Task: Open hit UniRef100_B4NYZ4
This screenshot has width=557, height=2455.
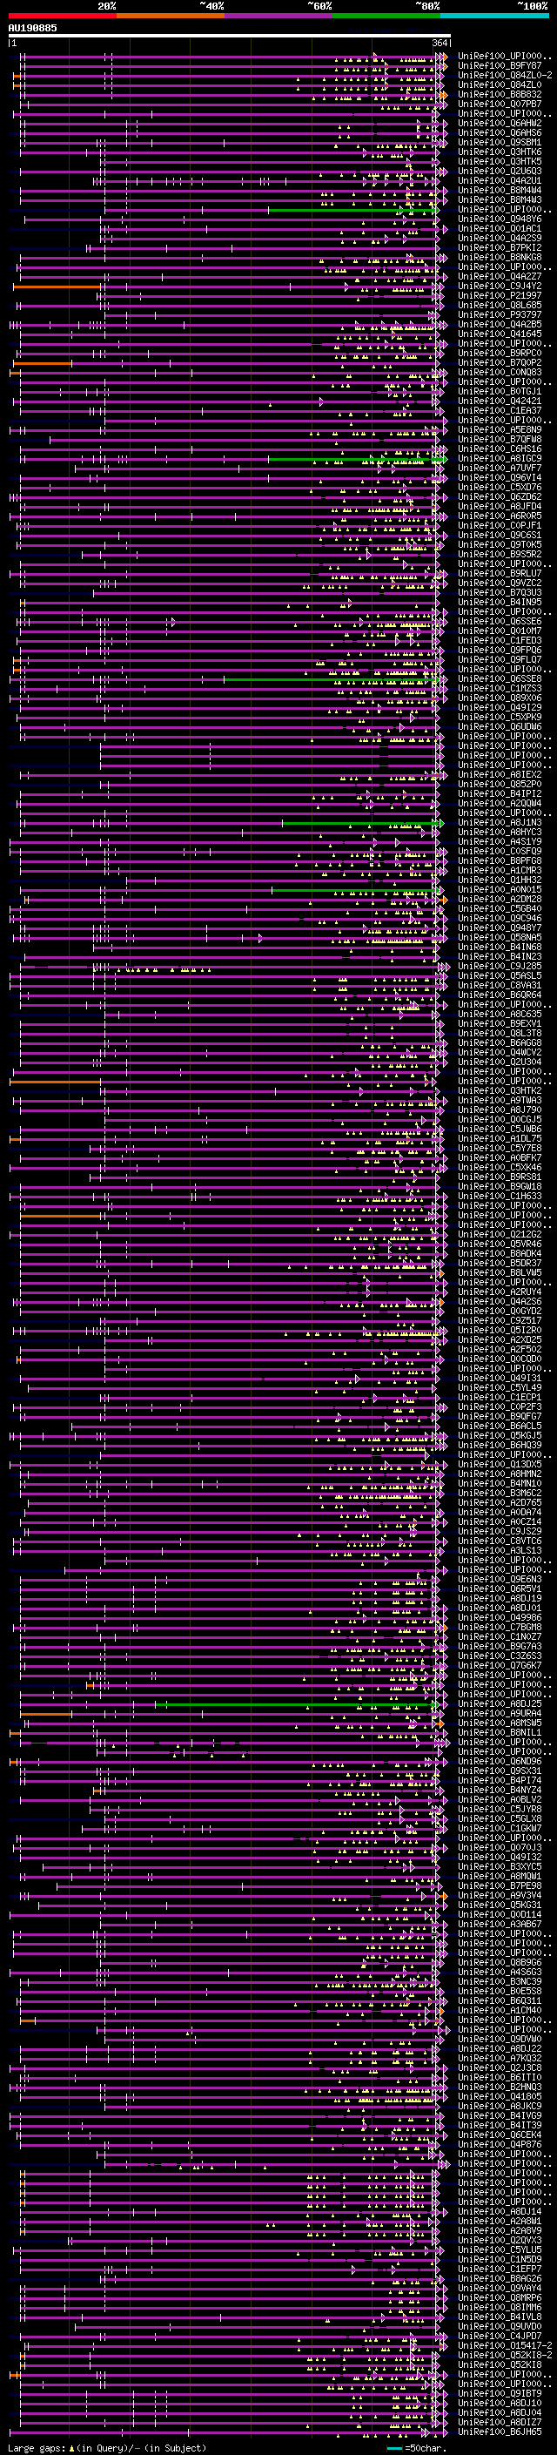Action: [500, 1790]
